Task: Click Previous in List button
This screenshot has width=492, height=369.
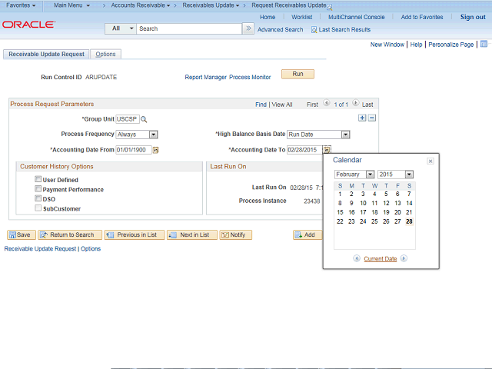Action: 135,234
